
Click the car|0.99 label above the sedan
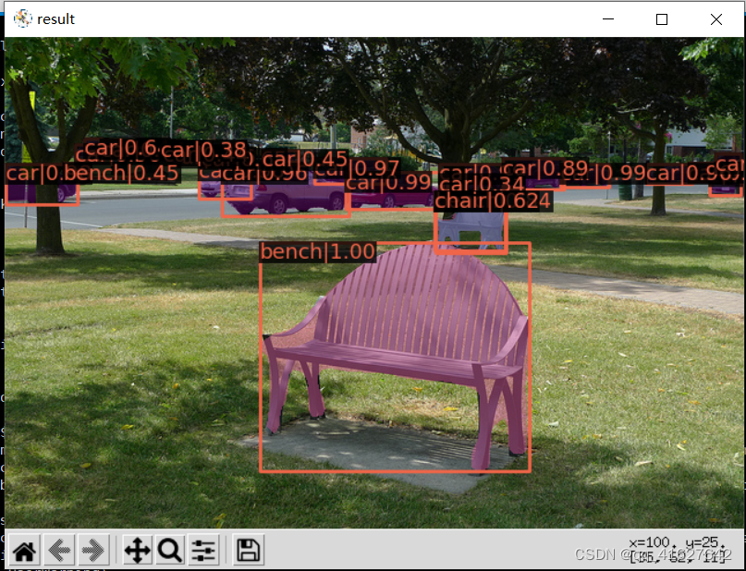click(388, 184)
